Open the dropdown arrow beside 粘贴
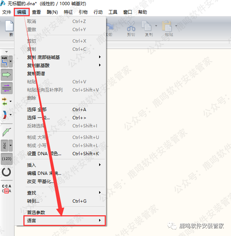Viewport: 231px width, 236px height. point(176,26)
